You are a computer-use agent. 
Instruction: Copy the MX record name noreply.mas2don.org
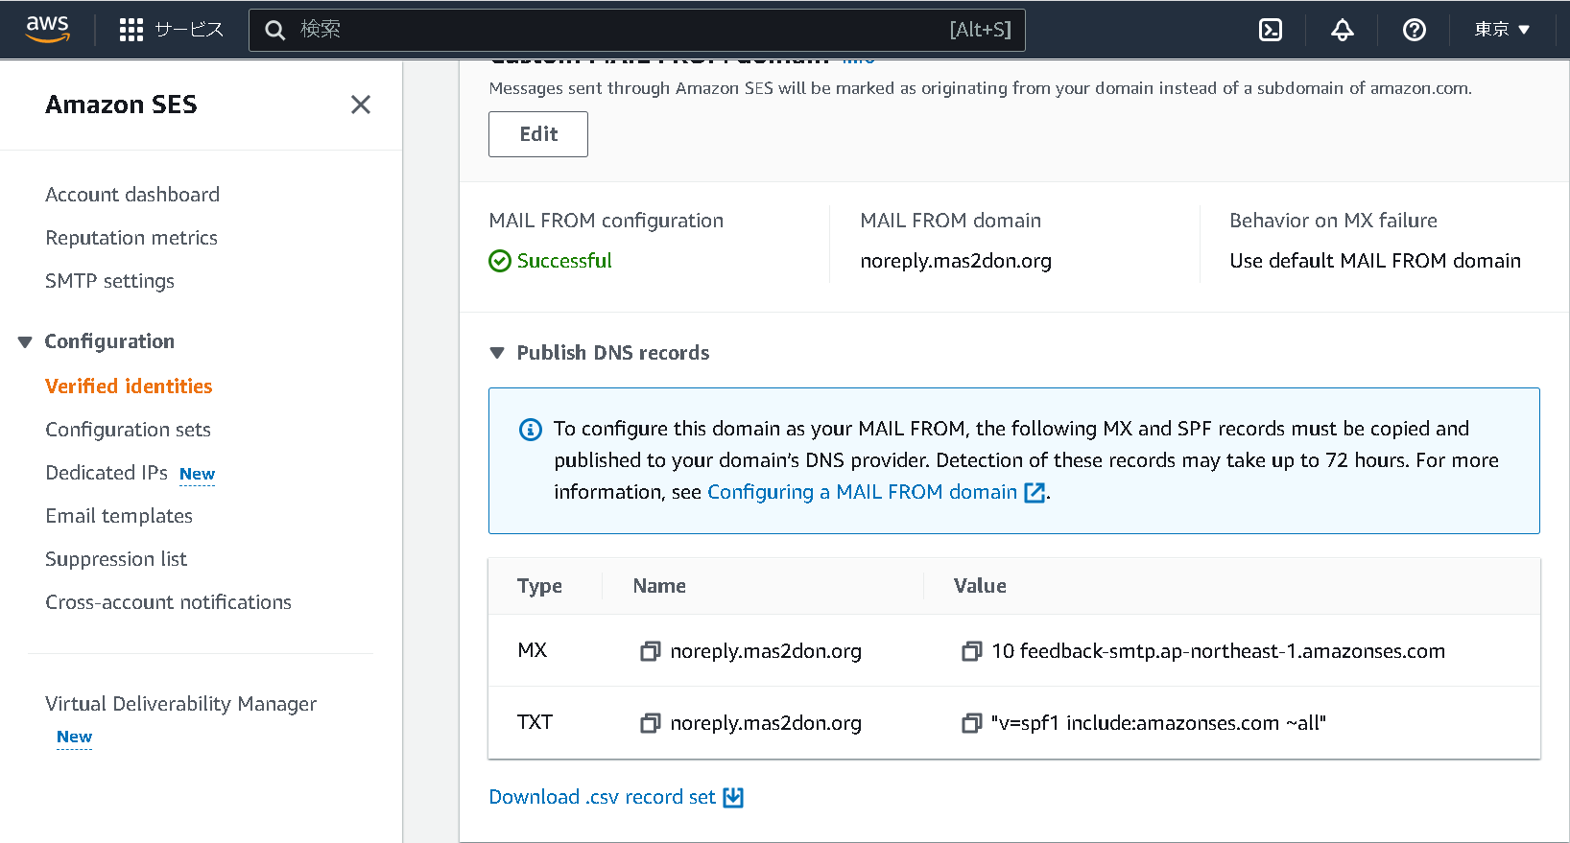(651, 651)
